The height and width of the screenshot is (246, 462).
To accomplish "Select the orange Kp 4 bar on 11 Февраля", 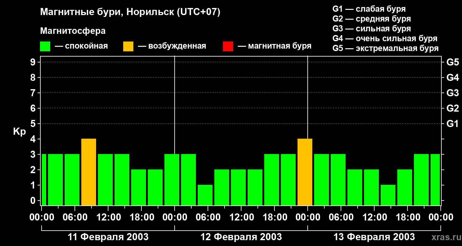I will [89, 172].
